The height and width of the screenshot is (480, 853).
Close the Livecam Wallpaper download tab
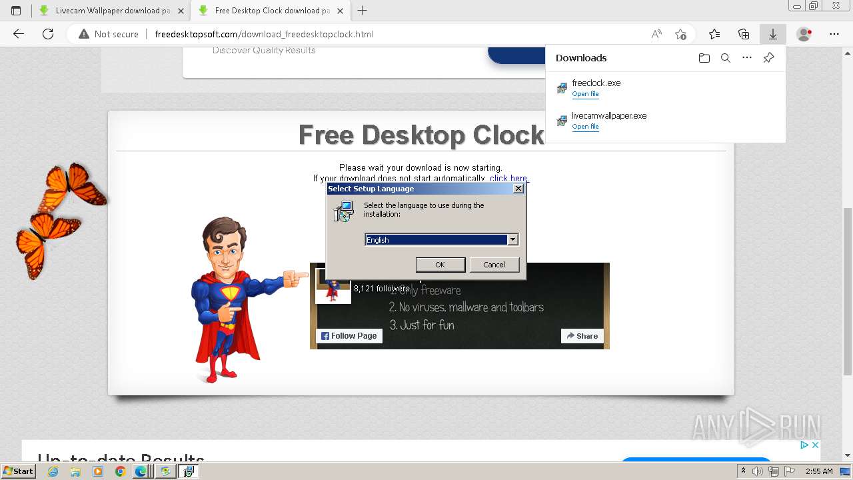click(181, 11)
